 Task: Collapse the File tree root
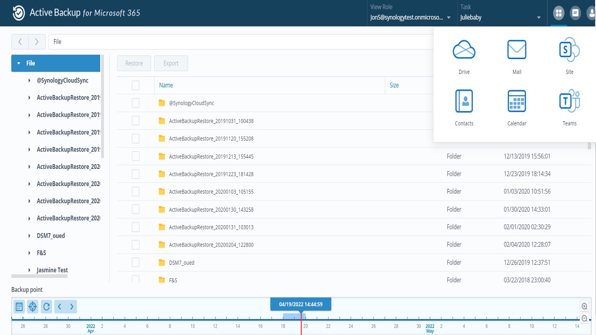19,63
